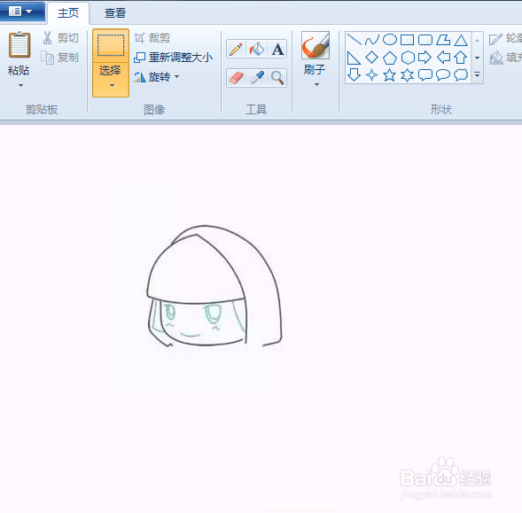Select the Left arrow shape
522x513 pixels.
(443, 58)
